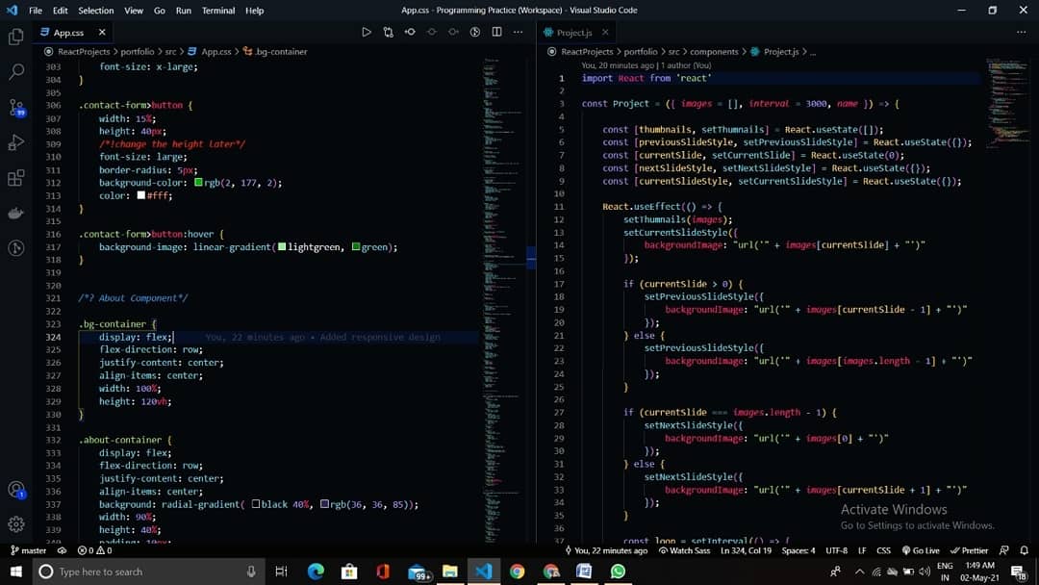This screenshot has height=585, width=1039.
Task: Toggle Watch Sass in the status bar
Action: pyautogui.click(x=685, y=550)
